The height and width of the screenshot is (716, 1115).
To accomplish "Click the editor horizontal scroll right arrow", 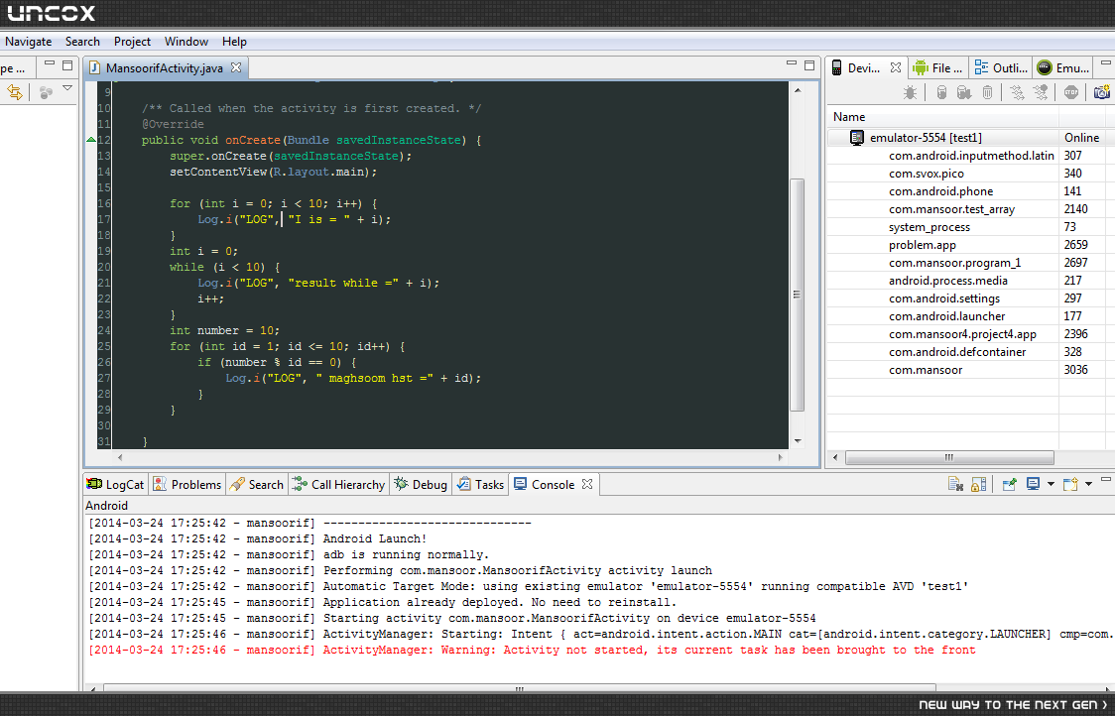I will click(780, 457).
